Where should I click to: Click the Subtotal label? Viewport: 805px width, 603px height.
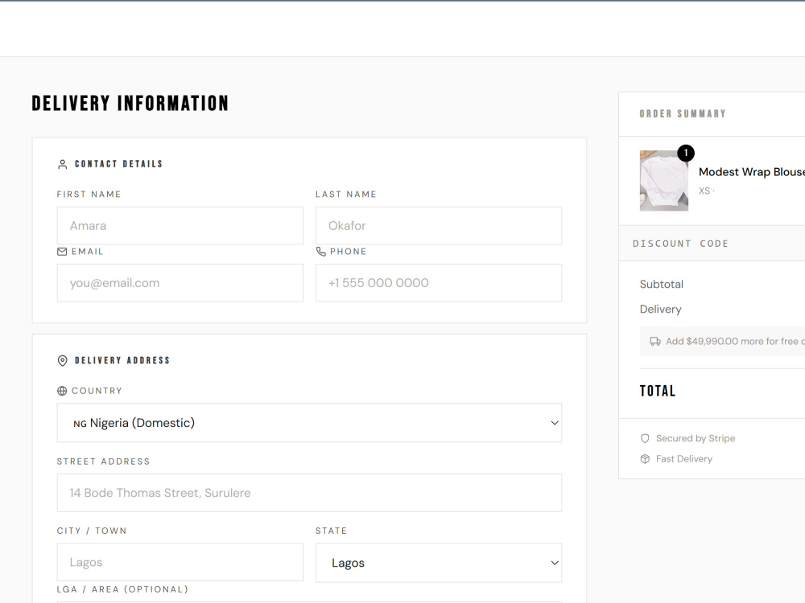[x=661, y=284]
